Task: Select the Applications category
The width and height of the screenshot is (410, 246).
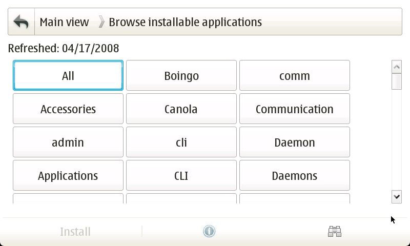Action: tap(68, 176)
